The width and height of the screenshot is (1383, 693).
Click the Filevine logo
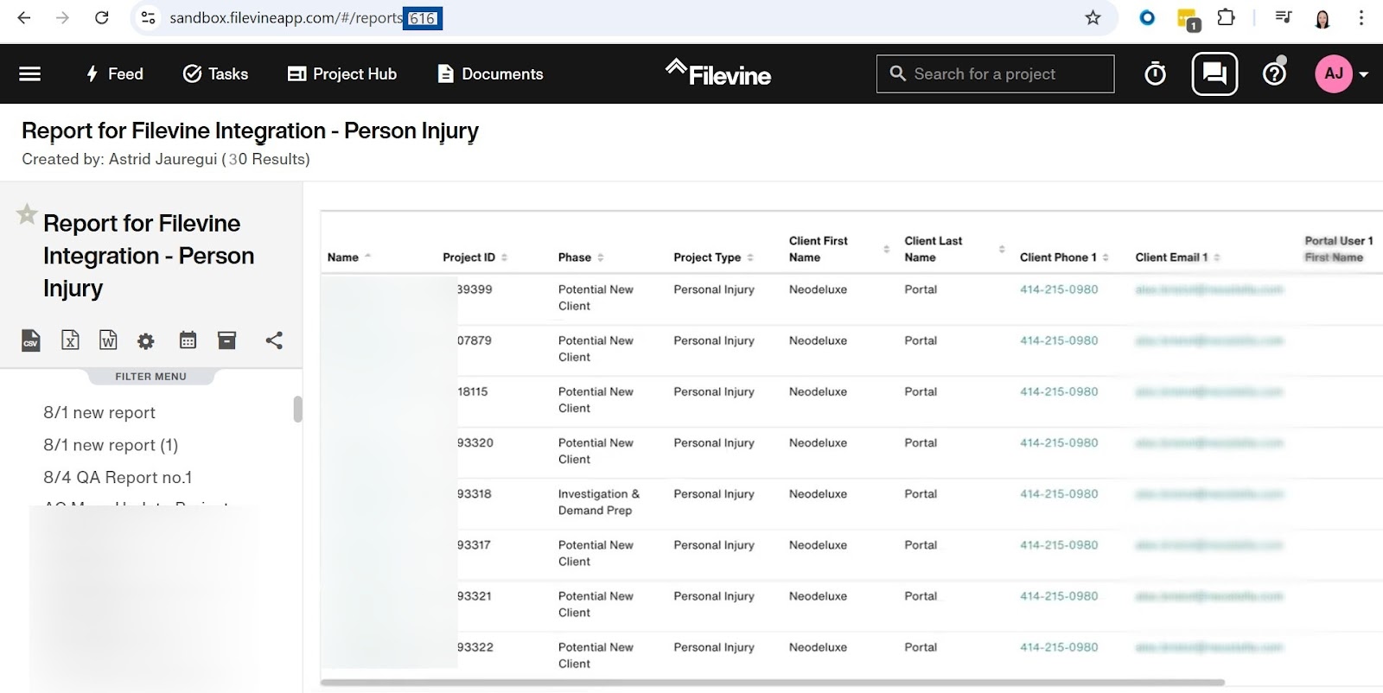[718, 73]
